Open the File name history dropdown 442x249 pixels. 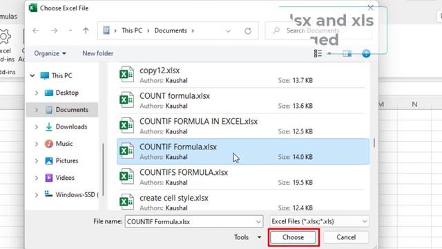258,221
